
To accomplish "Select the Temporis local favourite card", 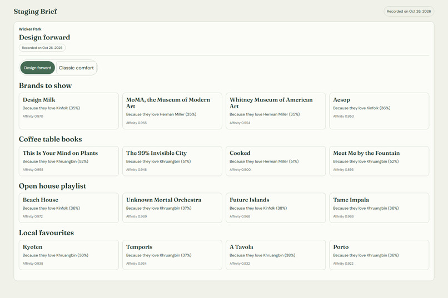I will click(172, 255).
